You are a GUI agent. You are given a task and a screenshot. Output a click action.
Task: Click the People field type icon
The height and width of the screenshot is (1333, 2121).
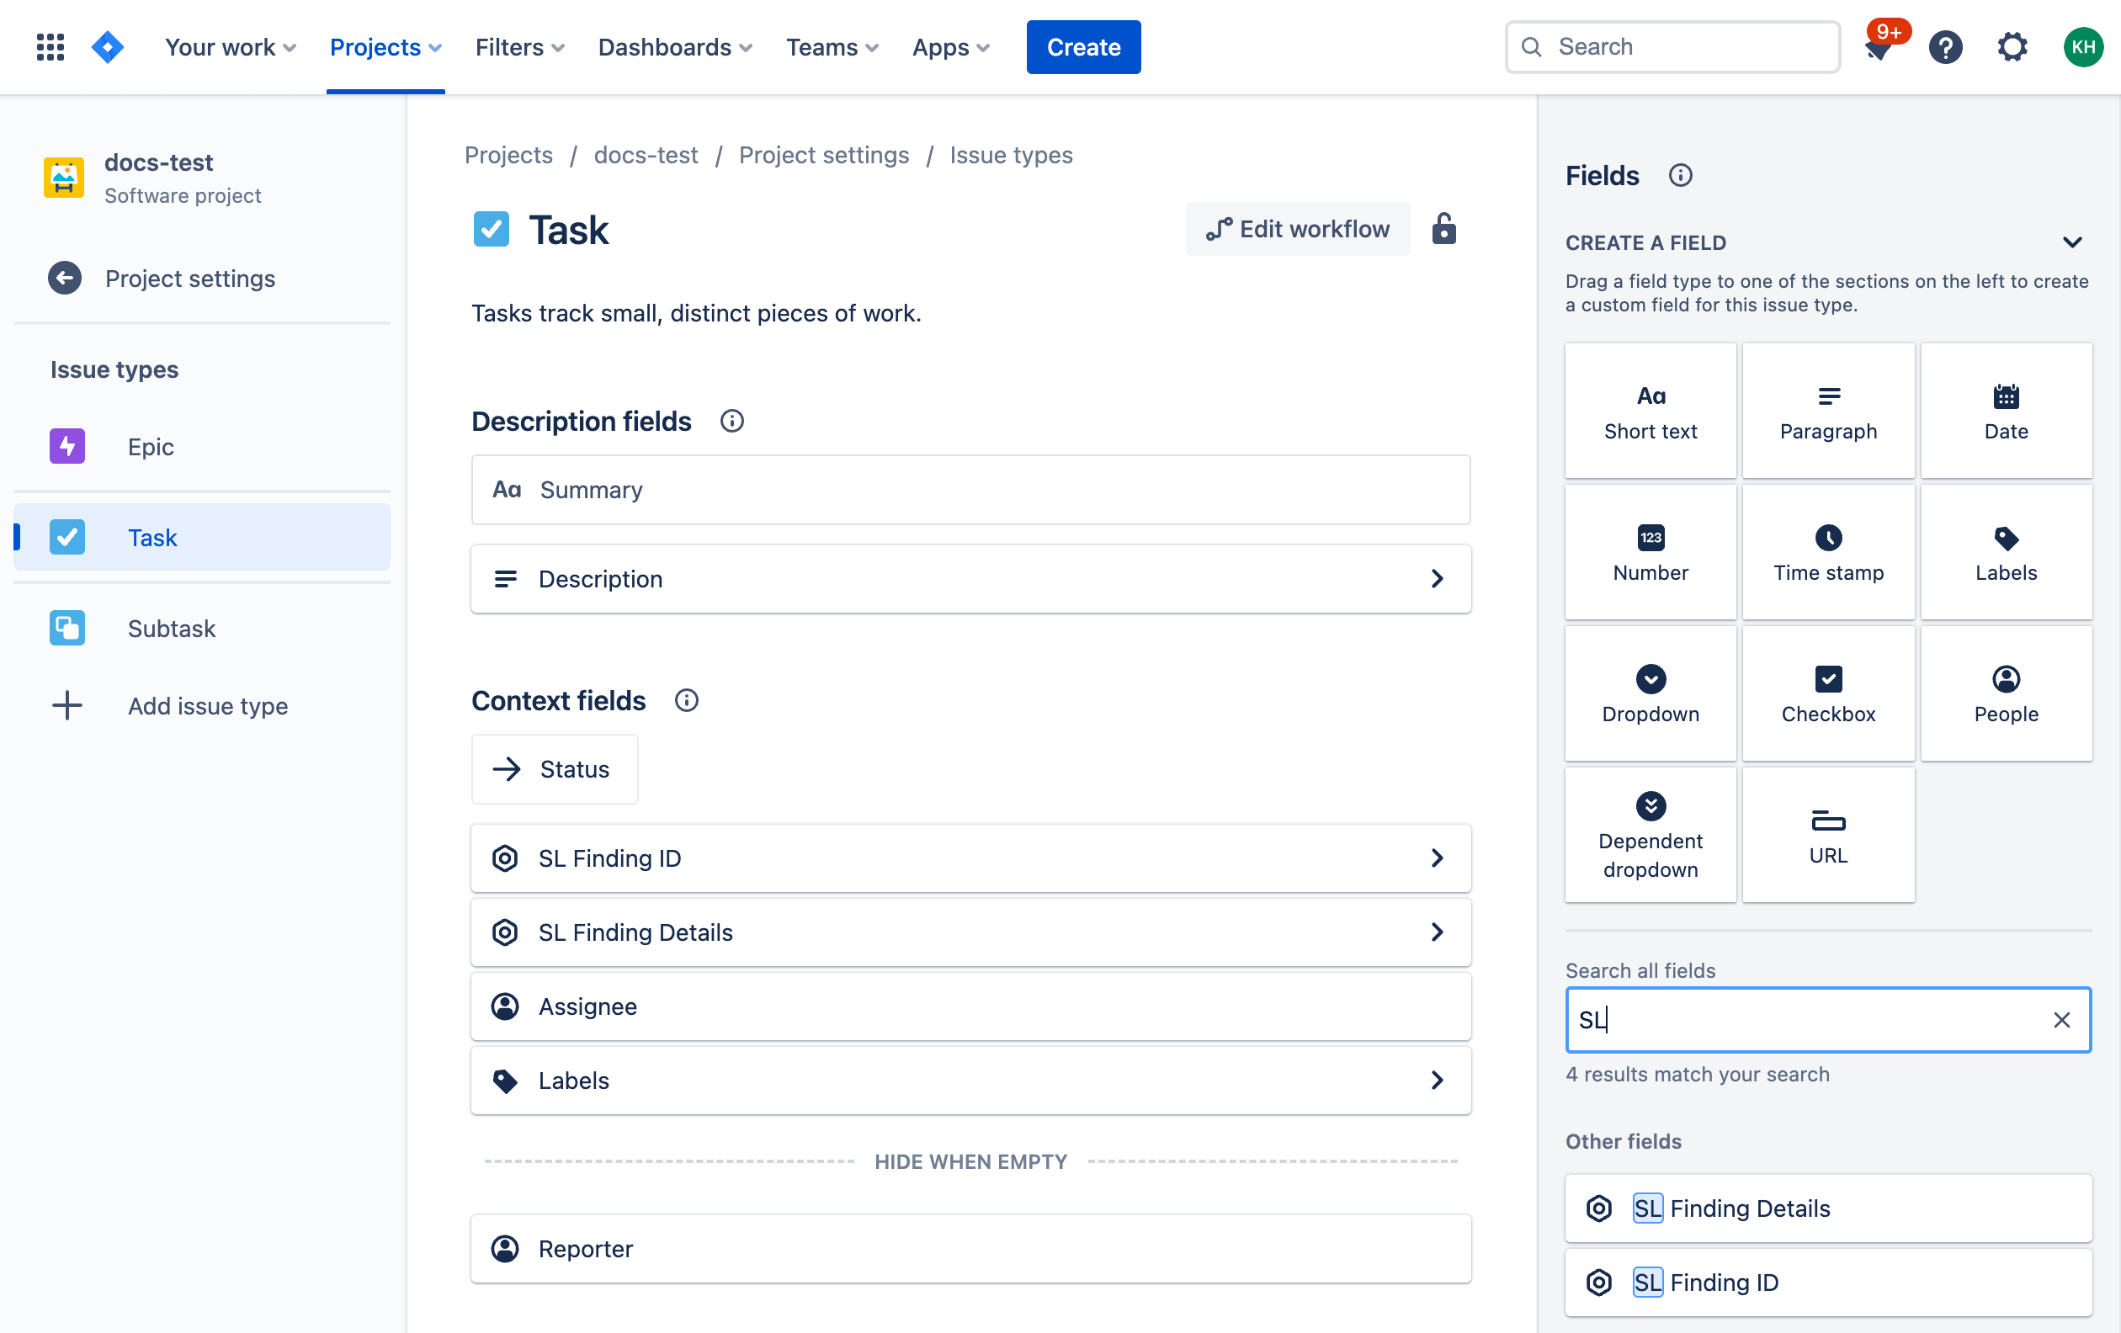pyautogui.click(x=2006, y=679)
